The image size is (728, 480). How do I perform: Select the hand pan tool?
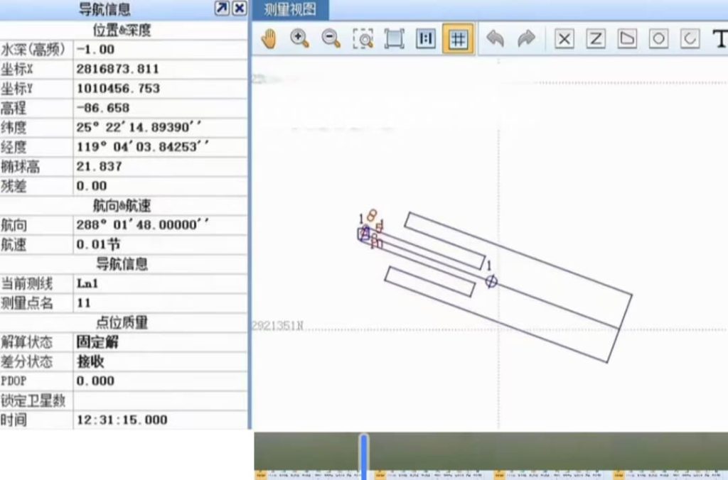[x=269, y=39]
